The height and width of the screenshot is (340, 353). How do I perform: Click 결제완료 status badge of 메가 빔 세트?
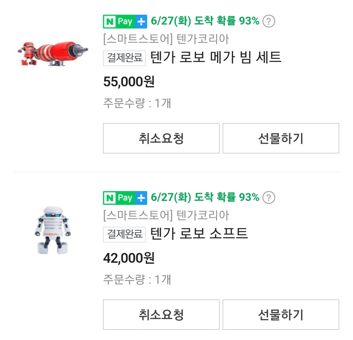click(124, 58)
